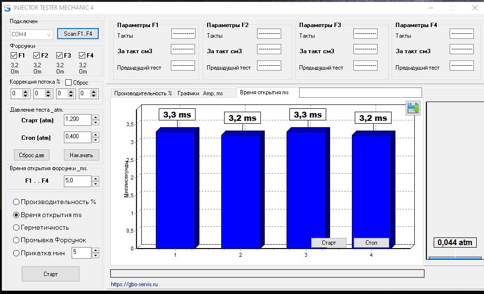Screen dimensions: 484x294
Task: Open the COM4 port dropdown
Action: tap(49, 34)
